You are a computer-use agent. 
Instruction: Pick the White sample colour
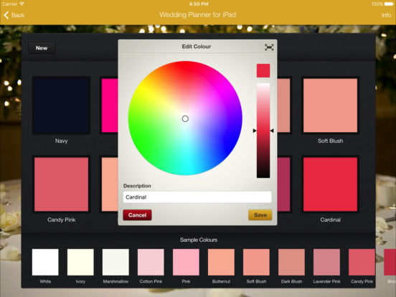(45, 262)
